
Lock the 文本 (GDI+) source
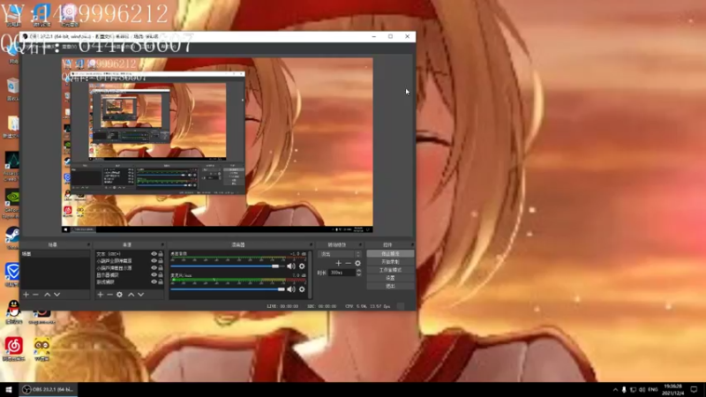[x=161, y=254]
